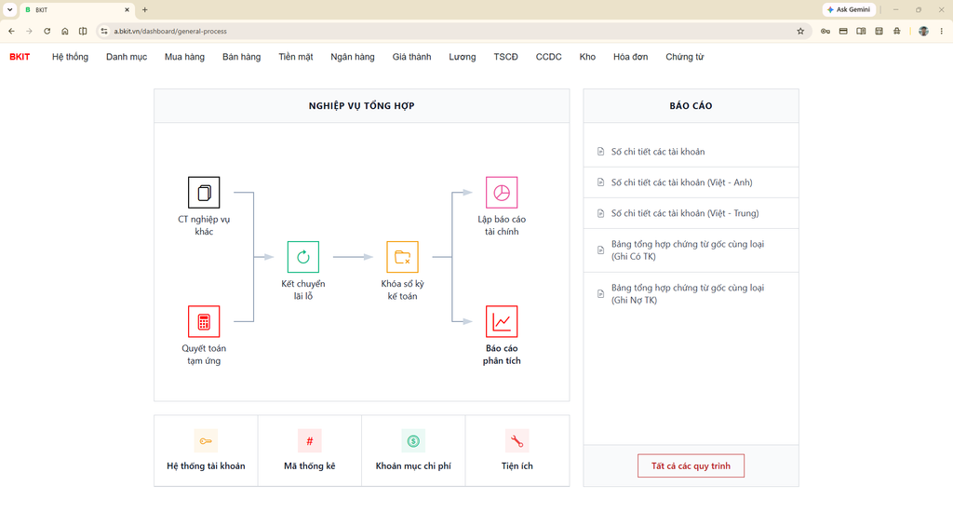Viewport: 953px width, 512px height.
Task: Open the Chứng từ menu
Action: click(x=684, y=57)
